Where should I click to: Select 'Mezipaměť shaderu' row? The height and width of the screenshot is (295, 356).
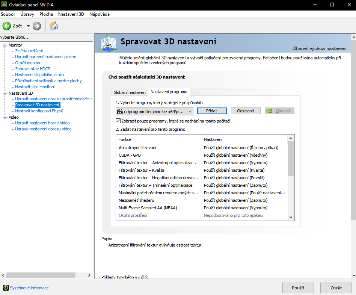pos(202,200)
